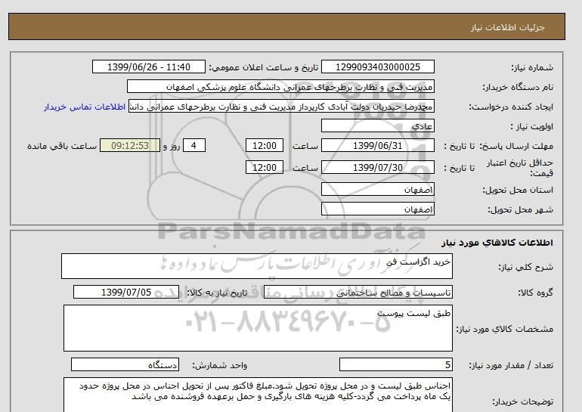Viewport: 582px width, 412px height.
Task: Click the buyer notes text area
Action: (x=258, y=395)
